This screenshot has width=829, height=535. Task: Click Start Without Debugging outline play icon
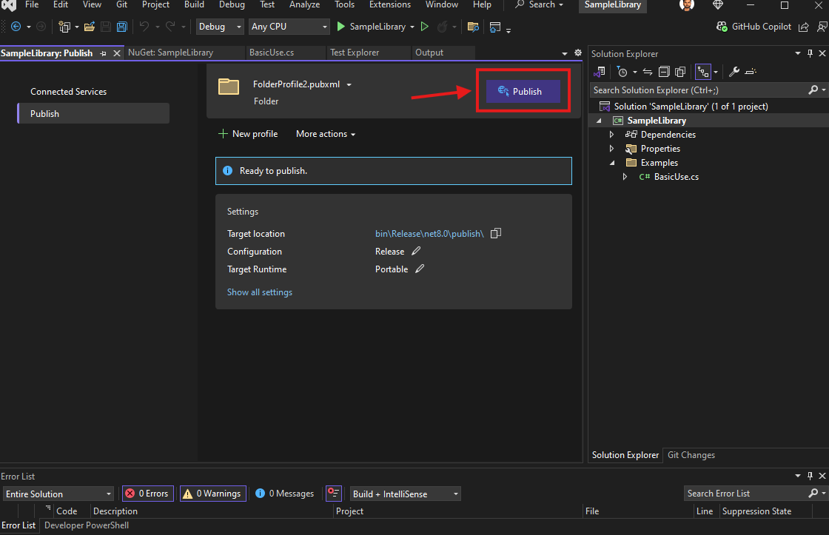click(x=425, y=27)
